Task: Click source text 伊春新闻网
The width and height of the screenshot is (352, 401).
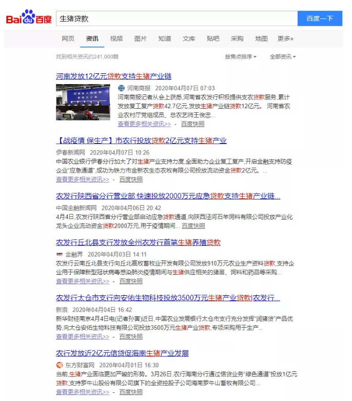Action: [71, 153]
